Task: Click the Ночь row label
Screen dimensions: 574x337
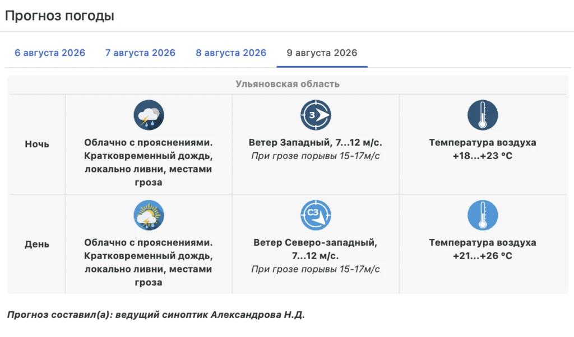Action: [x=37, y=144]
